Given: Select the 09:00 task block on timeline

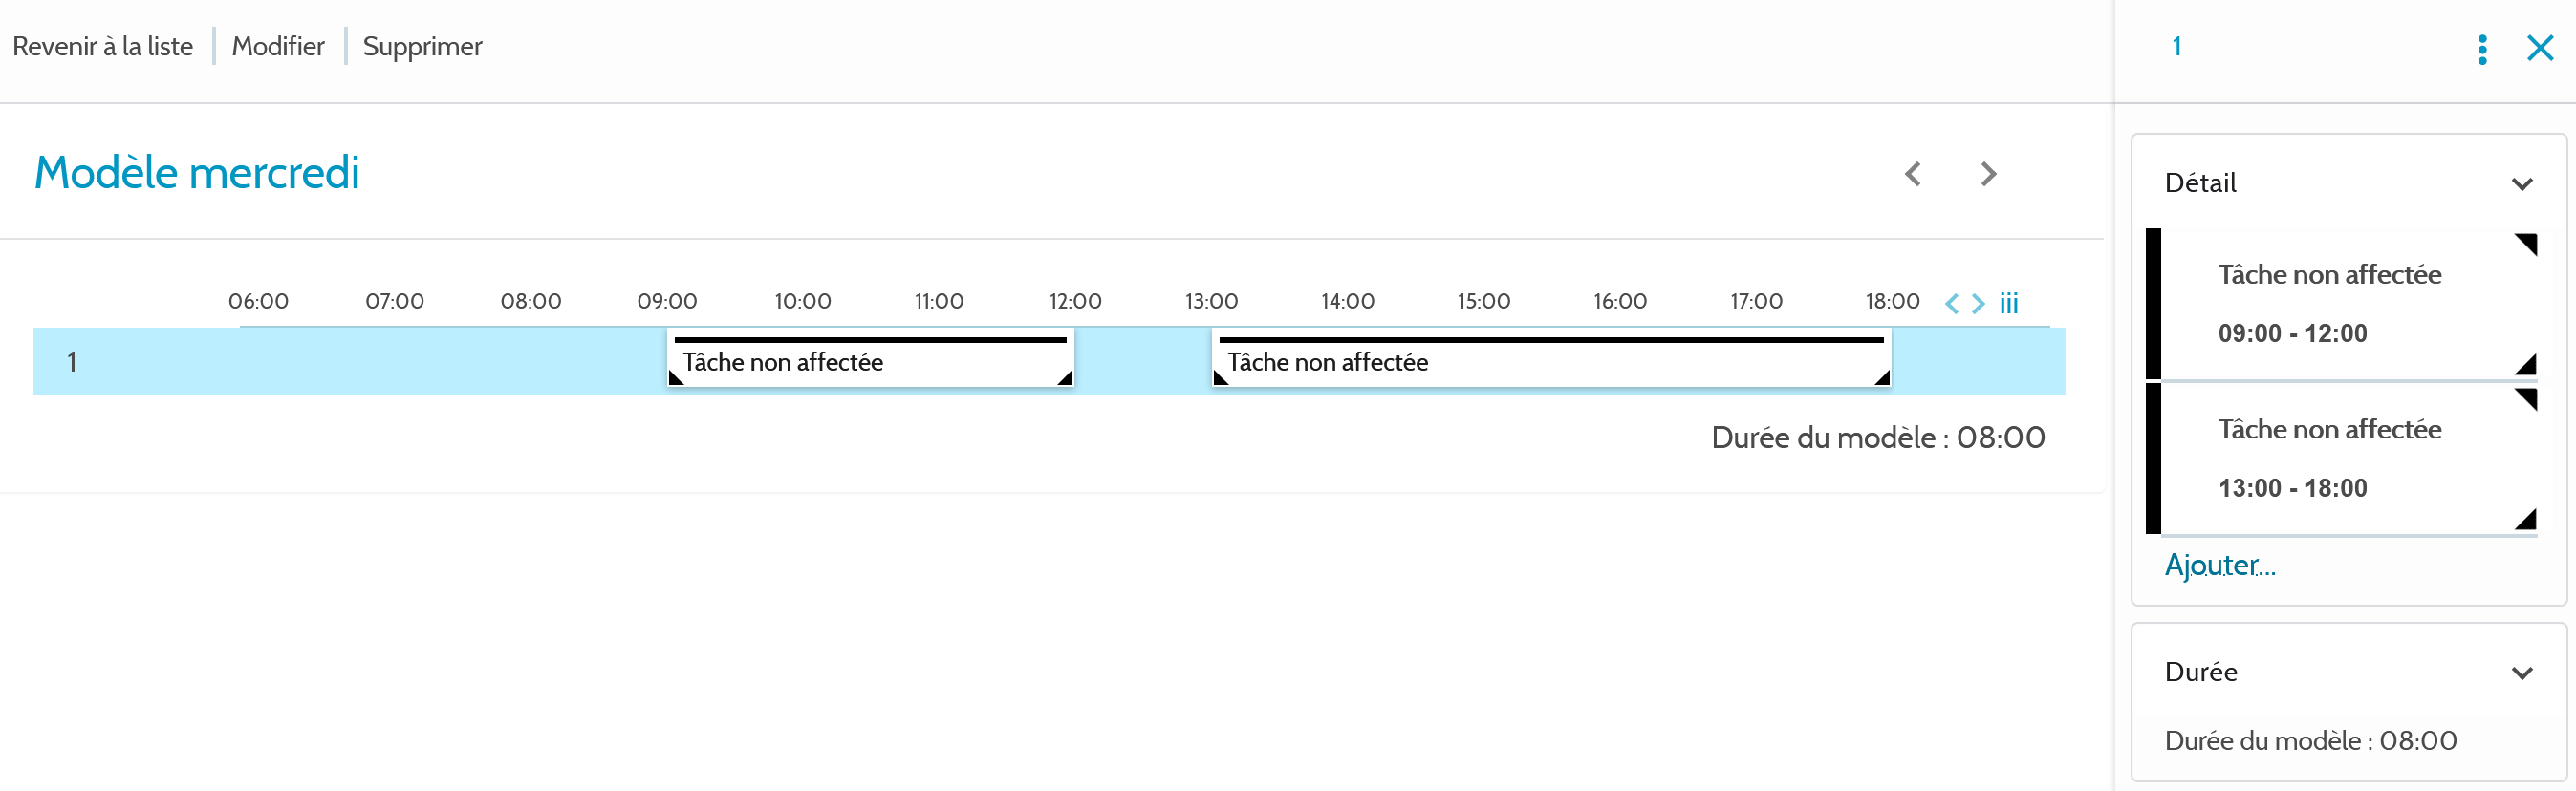Looking at the screenshot, I should tap(870, 362).
